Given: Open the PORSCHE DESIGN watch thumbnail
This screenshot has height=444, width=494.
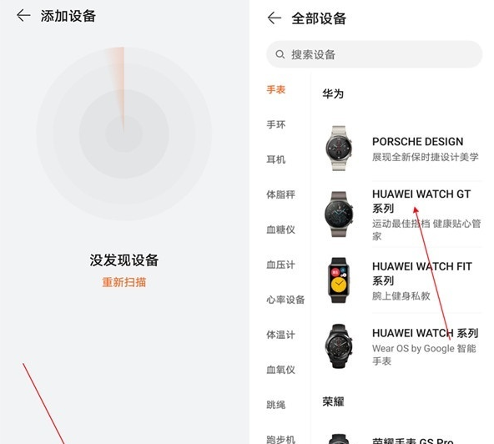Looking at the screenshot, I should click(338, 148).
